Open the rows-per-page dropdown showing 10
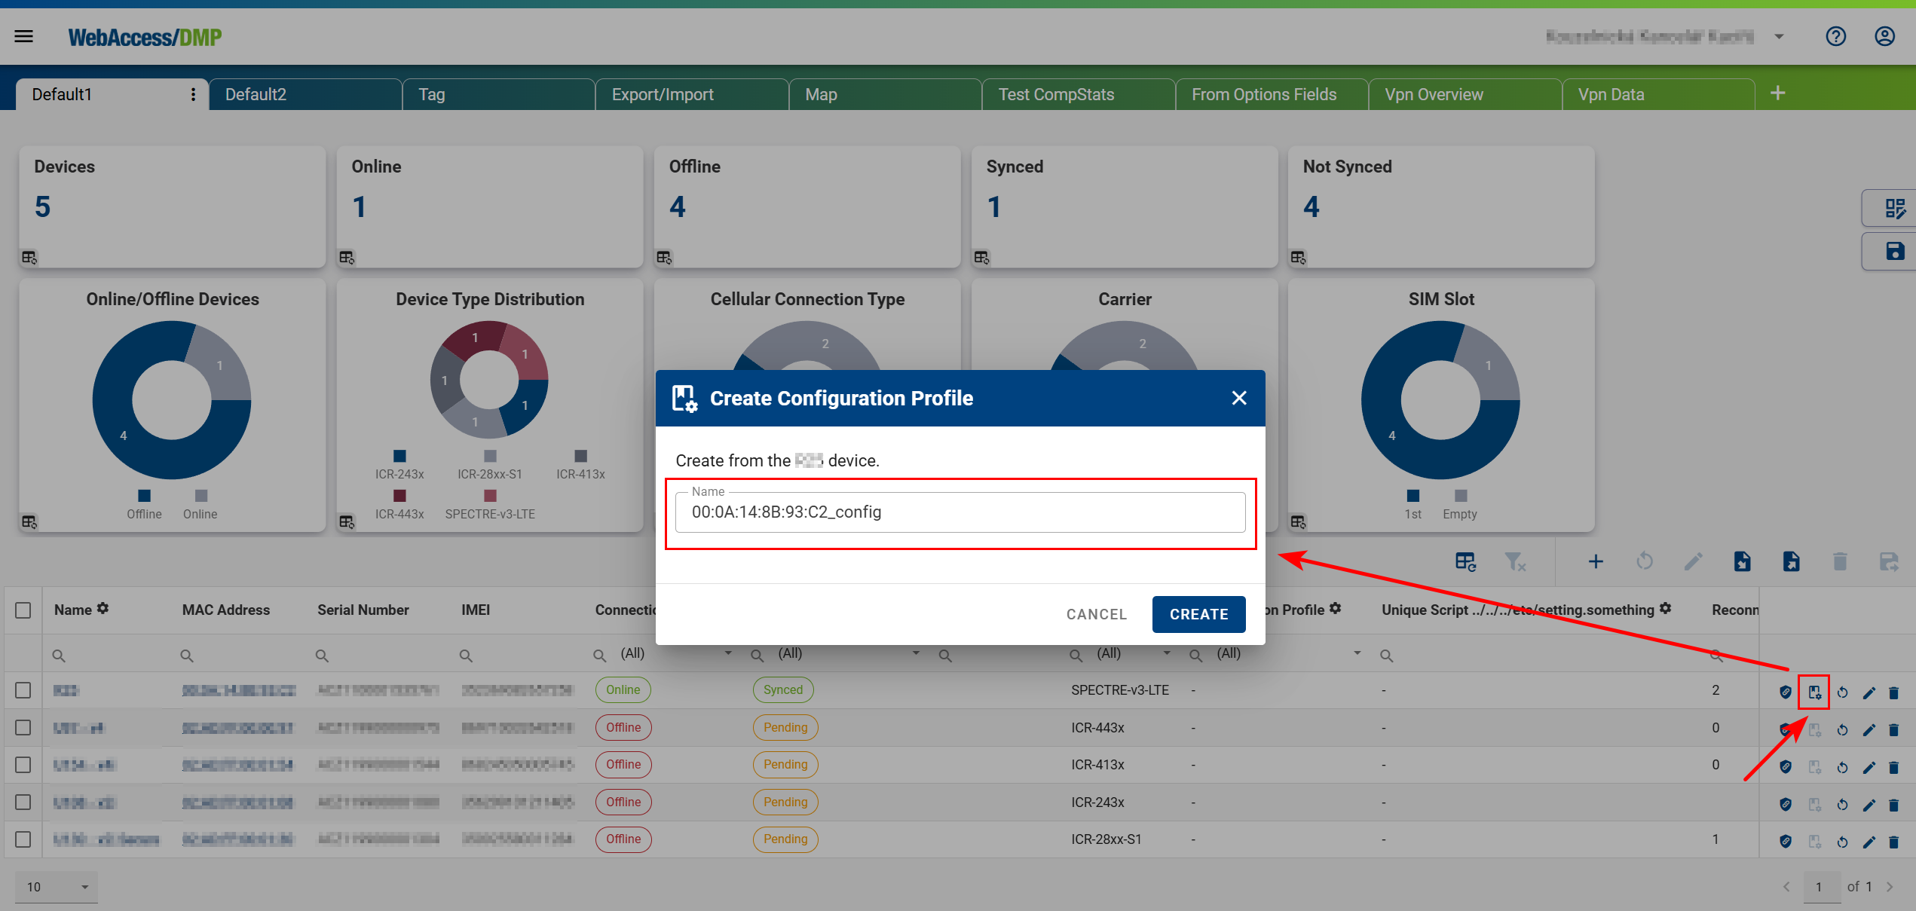The width and height of the screenshot is (1916, 911). 57,887
